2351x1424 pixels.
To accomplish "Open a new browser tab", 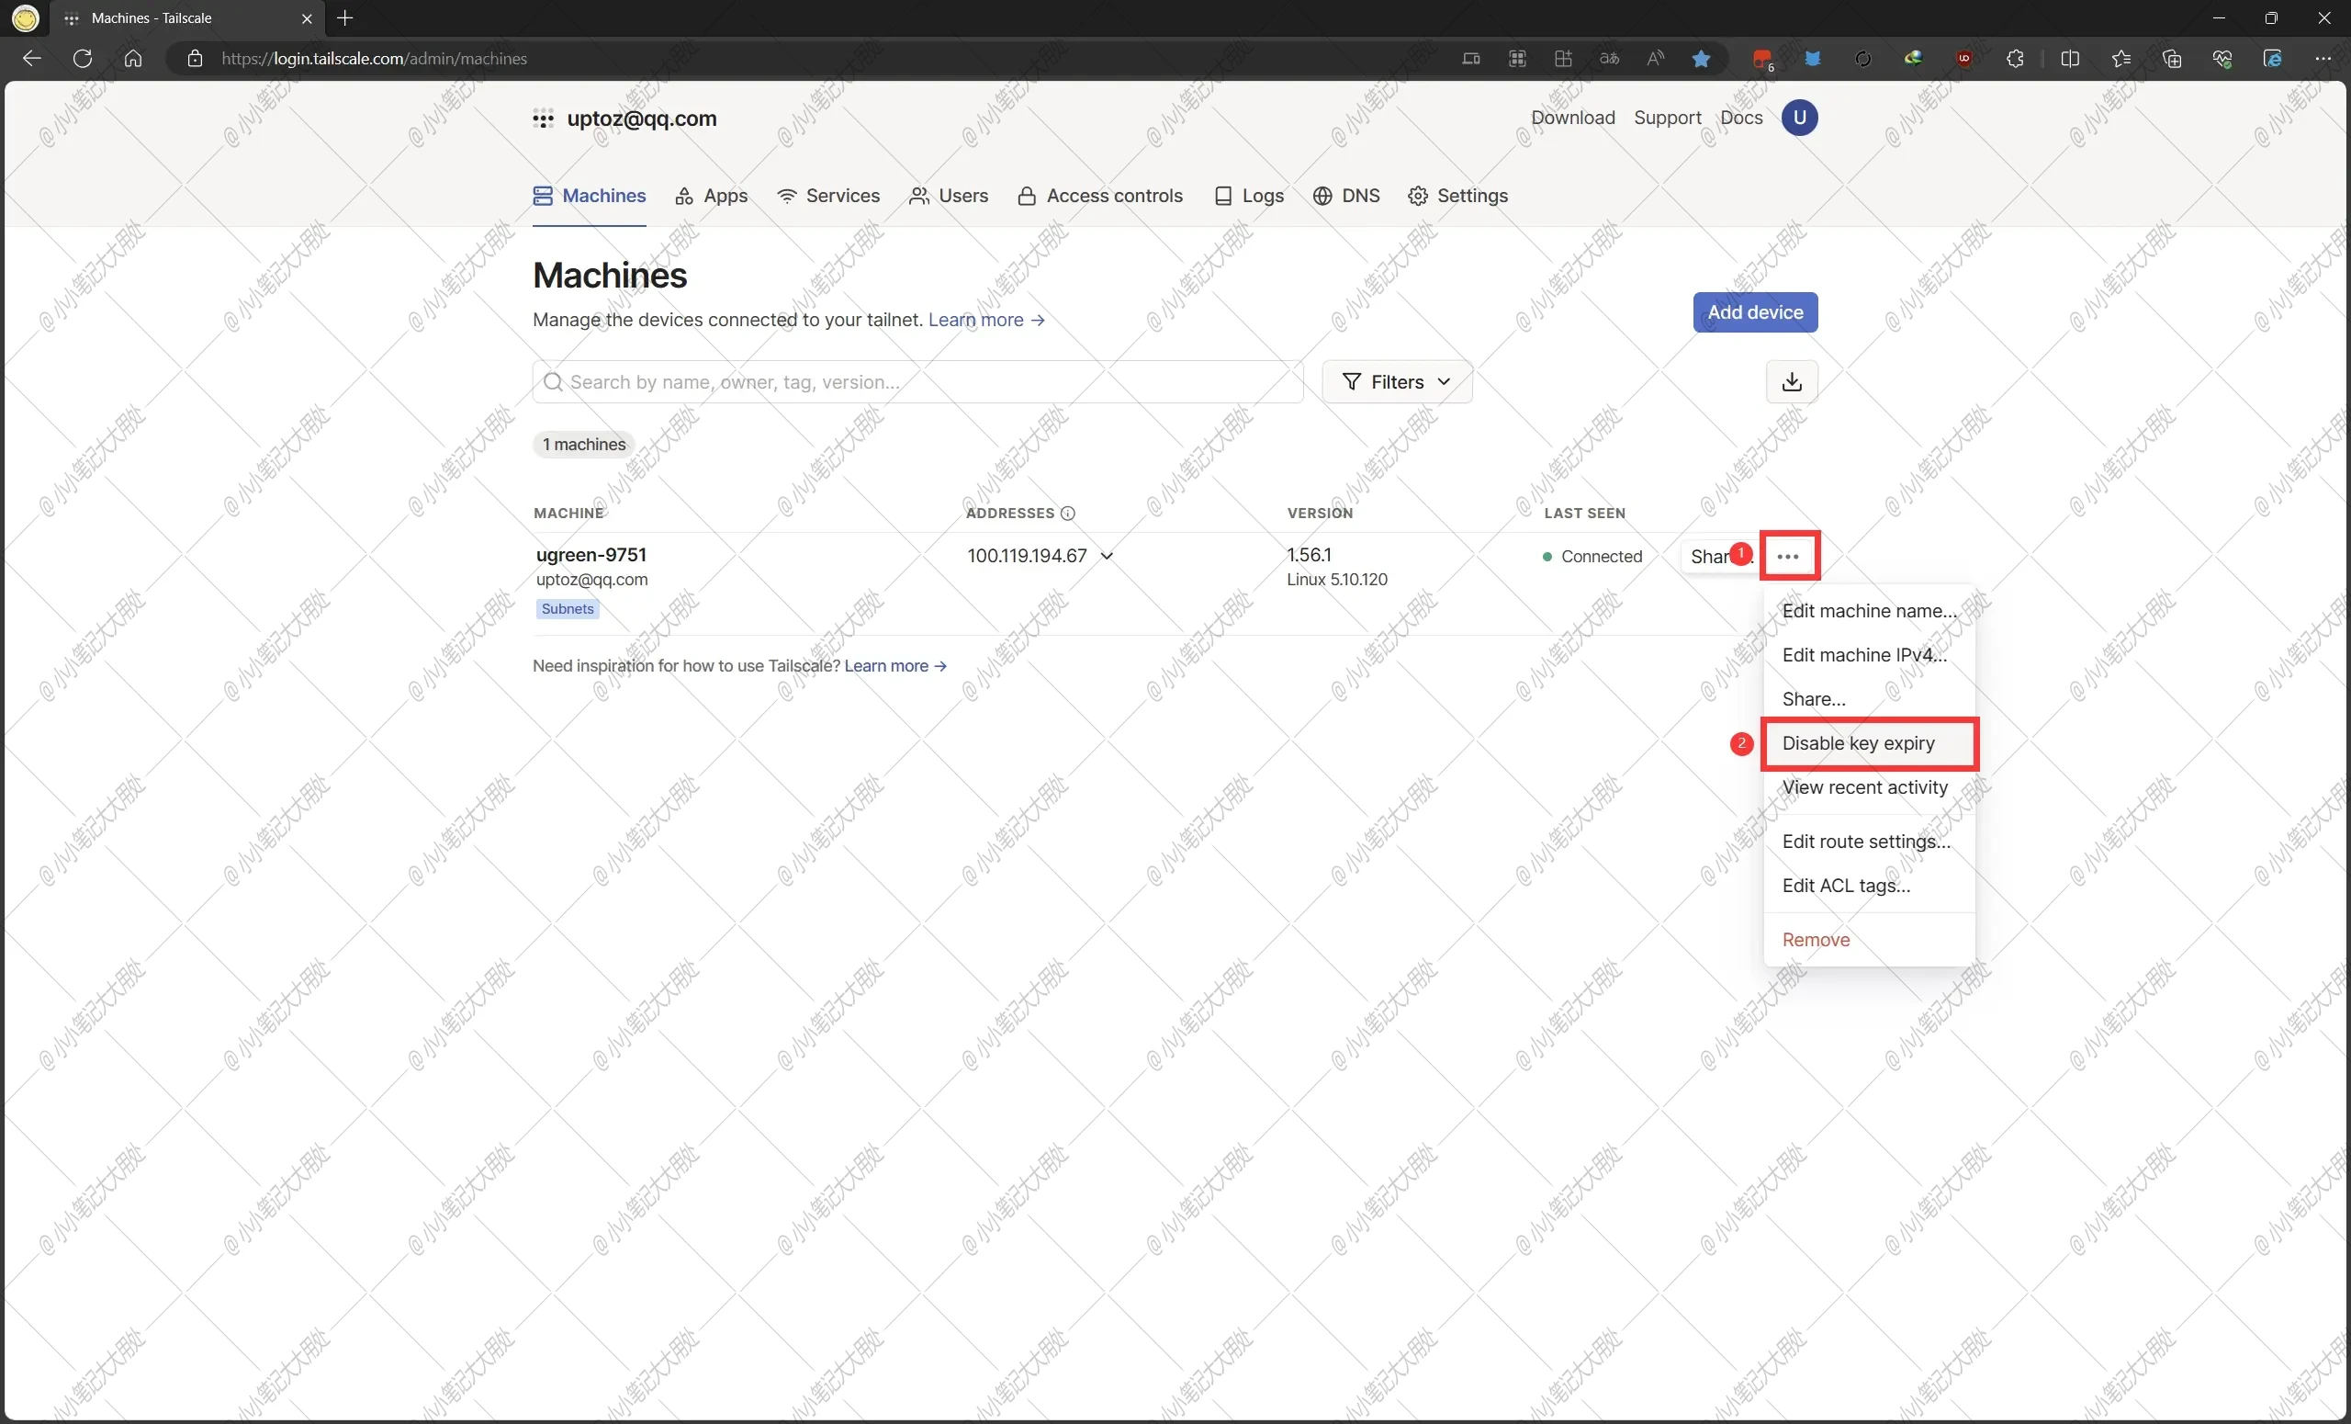I will click(345, 18).
